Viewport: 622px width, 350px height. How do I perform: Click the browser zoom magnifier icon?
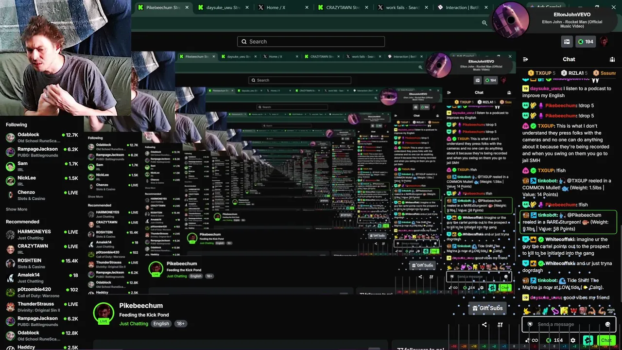484,23
